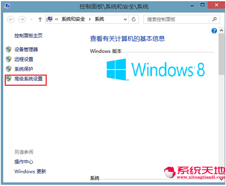The width and height of the screenshot is (226, 186).
Task: Click the shield icon beside 系统保护
Action: pos(9,69)
